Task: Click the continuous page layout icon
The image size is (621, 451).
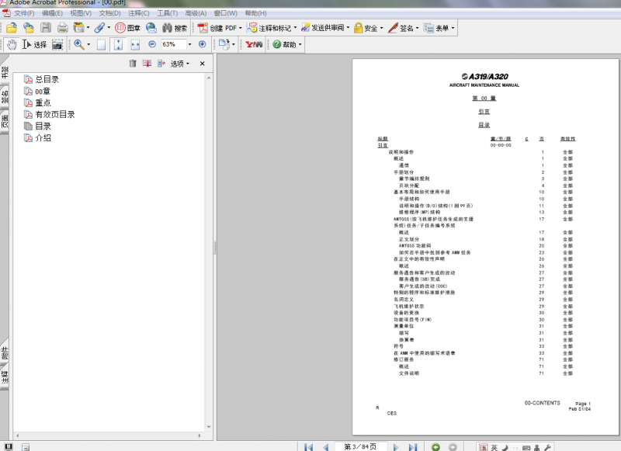Action: [x=26, y=447]
